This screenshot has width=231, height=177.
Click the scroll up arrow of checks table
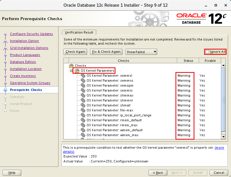pyautogui.click(x=223, y=66)
